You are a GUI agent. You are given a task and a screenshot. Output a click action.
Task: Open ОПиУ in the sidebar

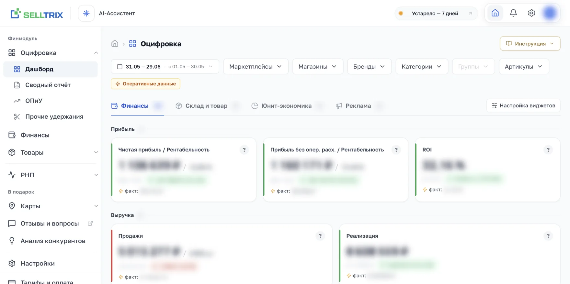51,101
